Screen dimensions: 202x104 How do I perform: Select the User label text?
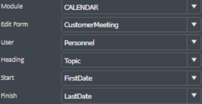(x=7, y=42)
